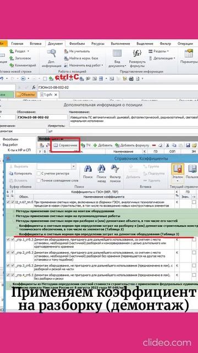Open the Детализация dropdown
This screenshot has width=198, height=353.
tap(162, 58)
